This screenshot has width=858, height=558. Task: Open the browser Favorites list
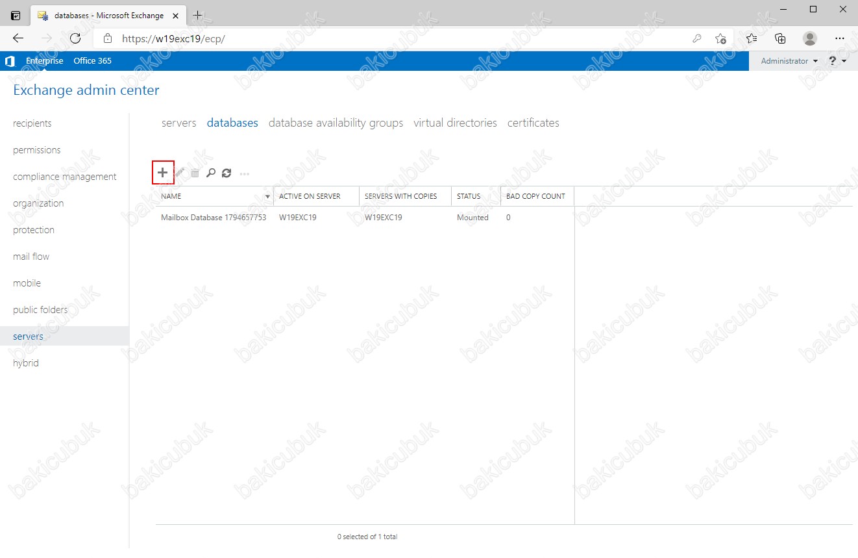[752, 38]
